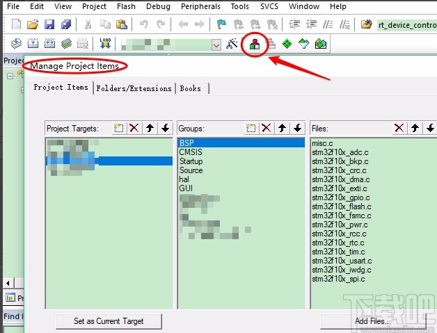Open find in files icon
Image resolution: width=437 pixels, height=333 pixels.
click(367, 24)
